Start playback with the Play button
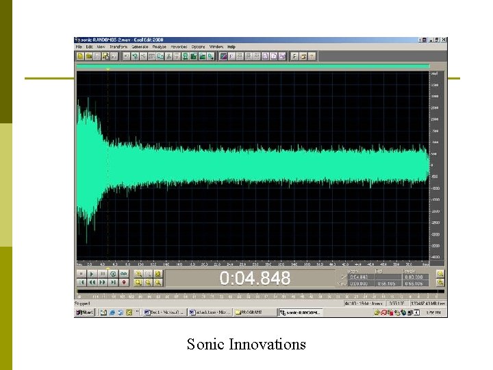The image size is (493, 370). 92,274
